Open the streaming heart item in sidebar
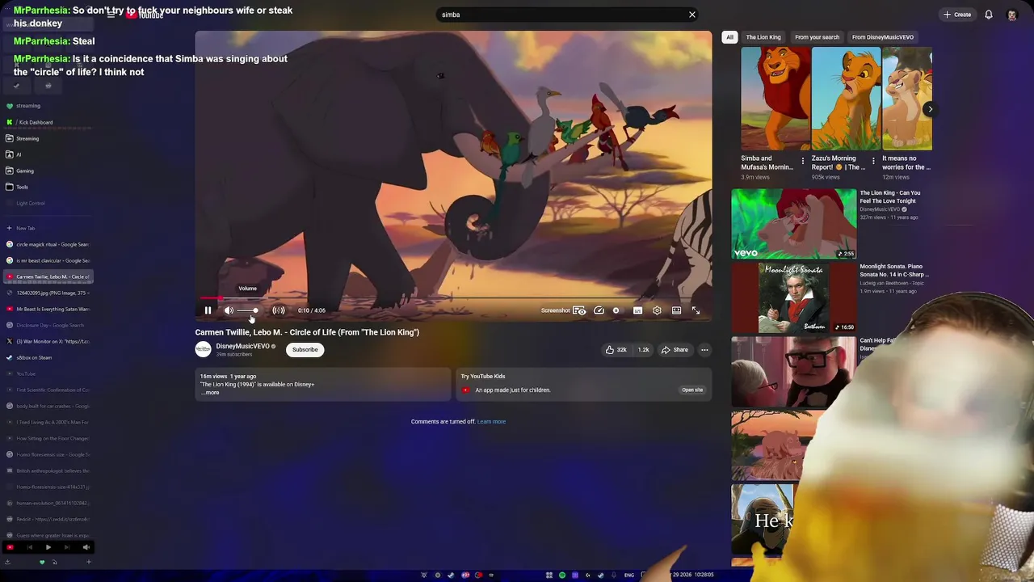Image resolution: width=1034 pixels, height=582 pixels. coord(48,106)
